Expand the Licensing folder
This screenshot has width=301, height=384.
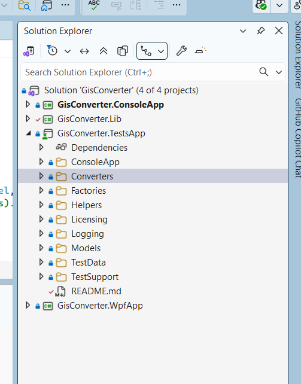click(41, 219)
